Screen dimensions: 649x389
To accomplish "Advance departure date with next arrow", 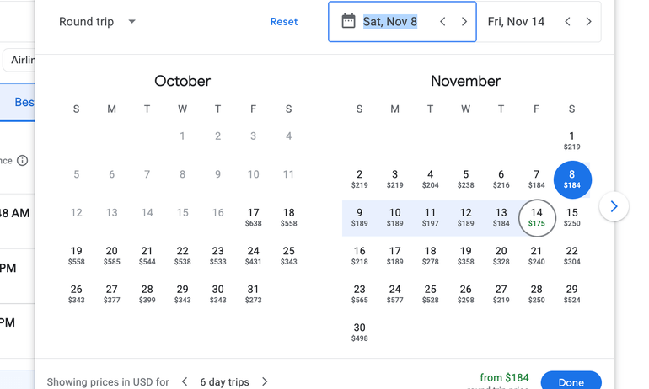I will tap(464, 22).
